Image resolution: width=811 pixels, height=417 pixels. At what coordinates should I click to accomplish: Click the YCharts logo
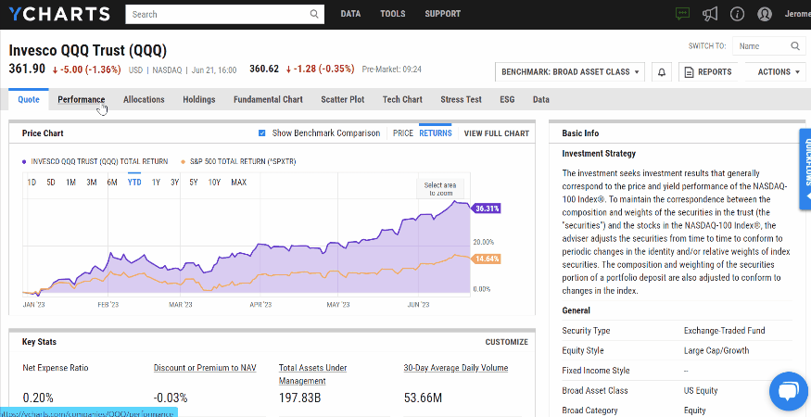point(60,14)
